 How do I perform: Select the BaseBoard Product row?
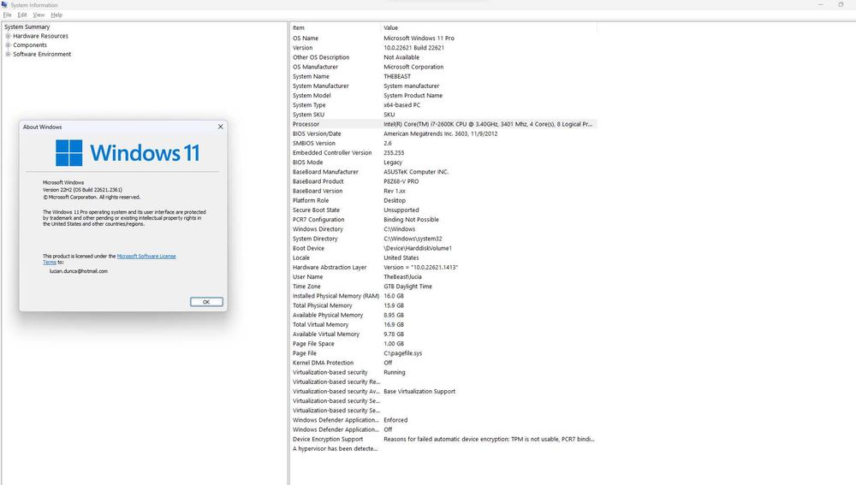pyautogui.click(x=443, y=181)
